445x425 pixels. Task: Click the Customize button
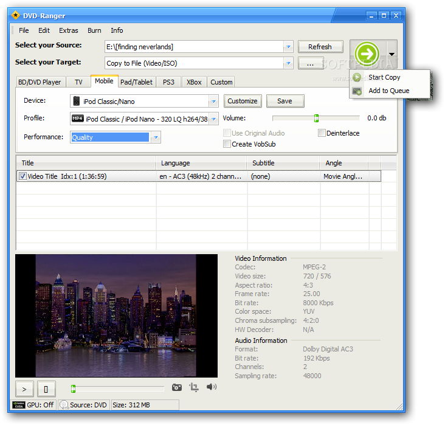point(243,101)
